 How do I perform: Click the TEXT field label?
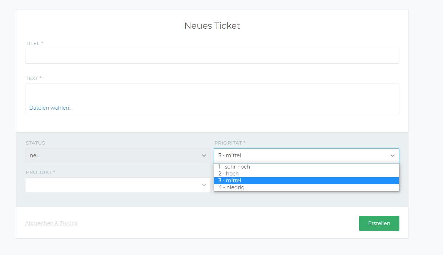point(32,78)
